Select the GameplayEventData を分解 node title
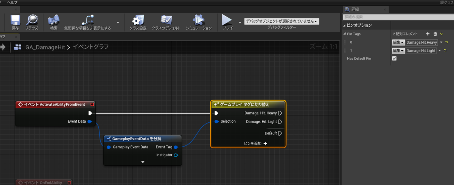Image resolution: width=454 pixels, height=185 pixels. click(x=137, y=139)
